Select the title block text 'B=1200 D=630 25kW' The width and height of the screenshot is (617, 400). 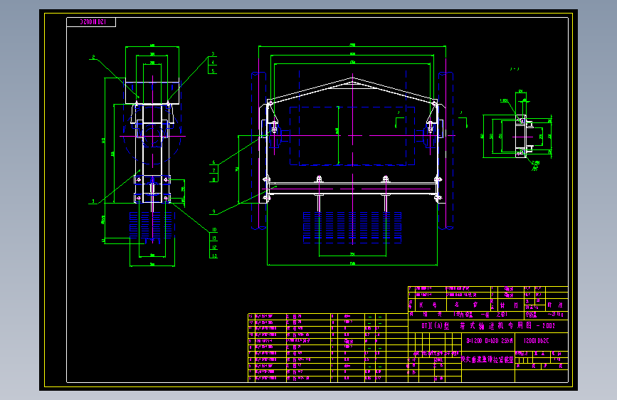[489, 340]
